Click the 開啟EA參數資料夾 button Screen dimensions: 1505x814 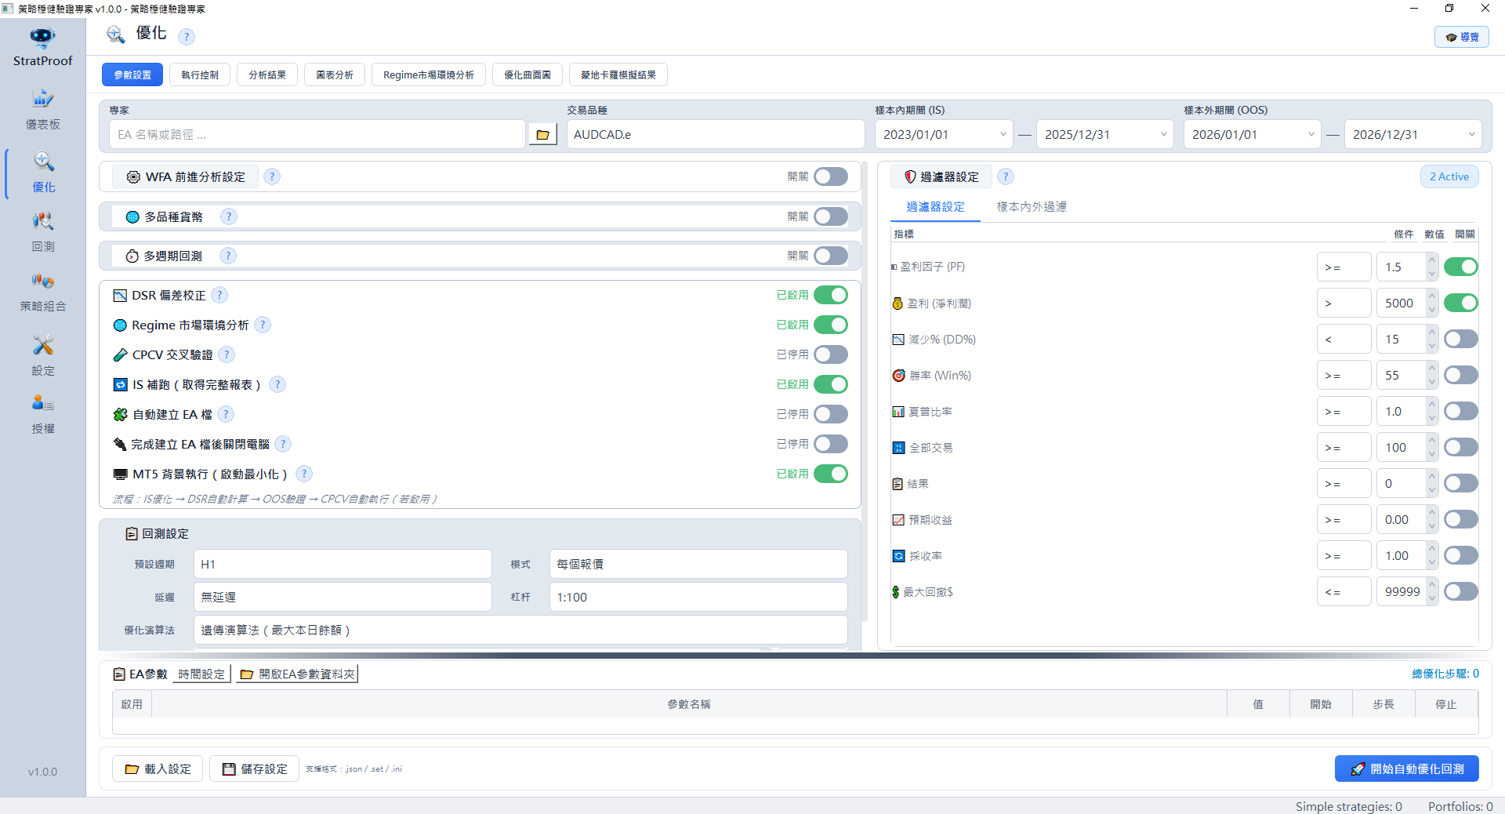[x=297, y=674]
